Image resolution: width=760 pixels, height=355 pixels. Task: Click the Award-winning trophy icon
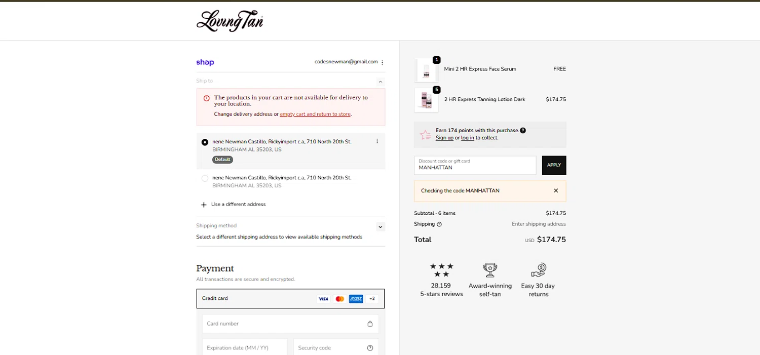490,270
